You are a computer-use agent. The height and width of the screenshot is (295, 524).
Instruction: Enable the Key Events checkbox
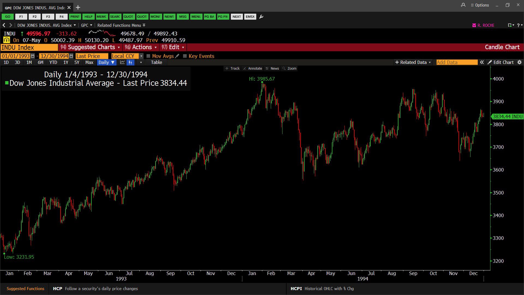coord(185,56)
